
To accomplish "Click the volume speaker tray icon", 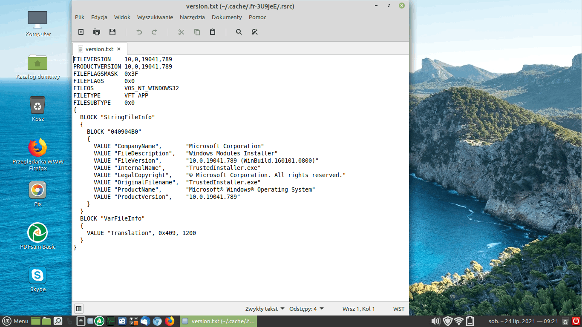I will pyautogui.click(x=435, y=321).
